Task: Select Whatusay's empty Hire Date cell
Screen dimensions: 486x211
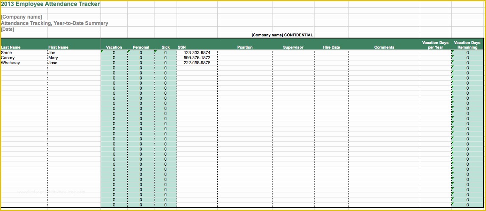Action: (331, 63)
